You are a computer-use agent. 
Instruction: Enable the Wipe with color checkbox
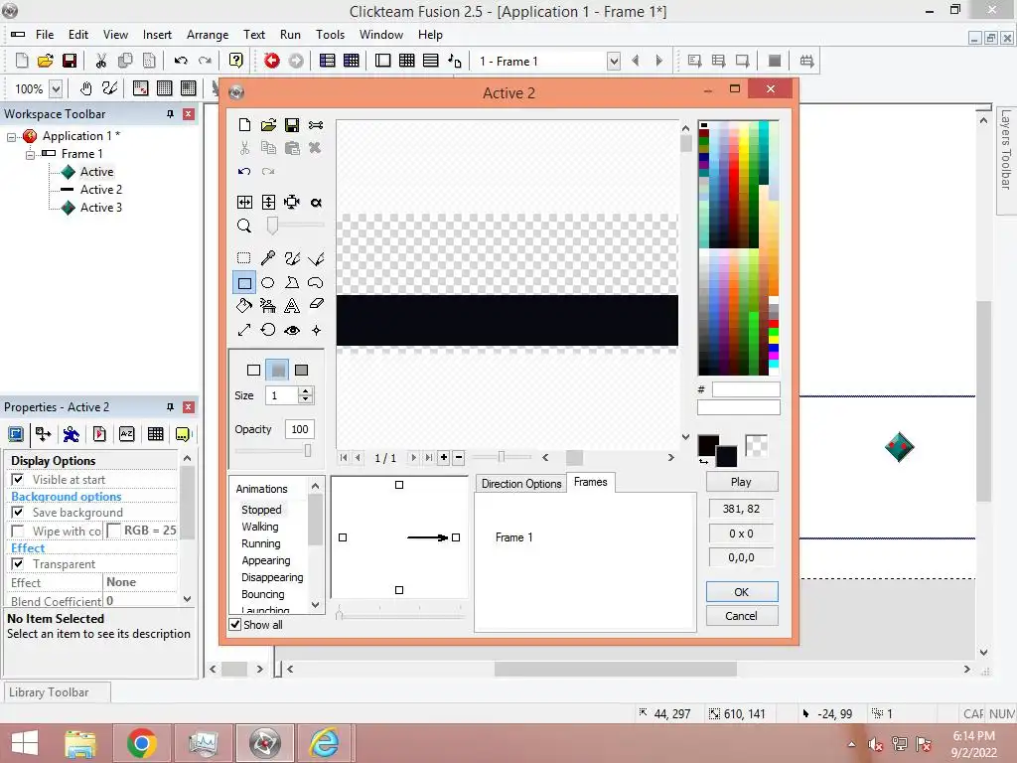(18, 532)
